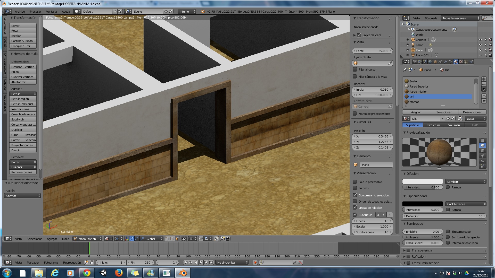Viewport: 495px width, 278px height.
Task: Open the Procesar menu
Action: pyautogui.click(x=35, y=12)
